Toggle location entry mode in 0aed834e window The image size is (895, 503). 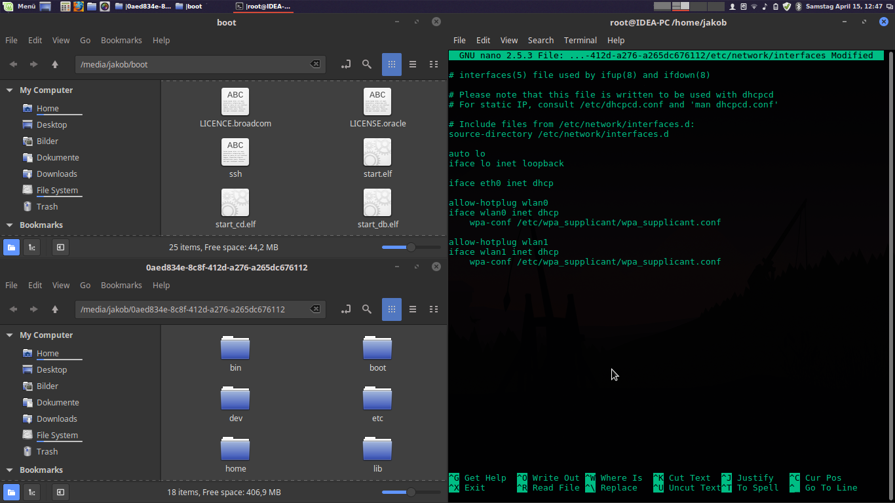(346, 309)
